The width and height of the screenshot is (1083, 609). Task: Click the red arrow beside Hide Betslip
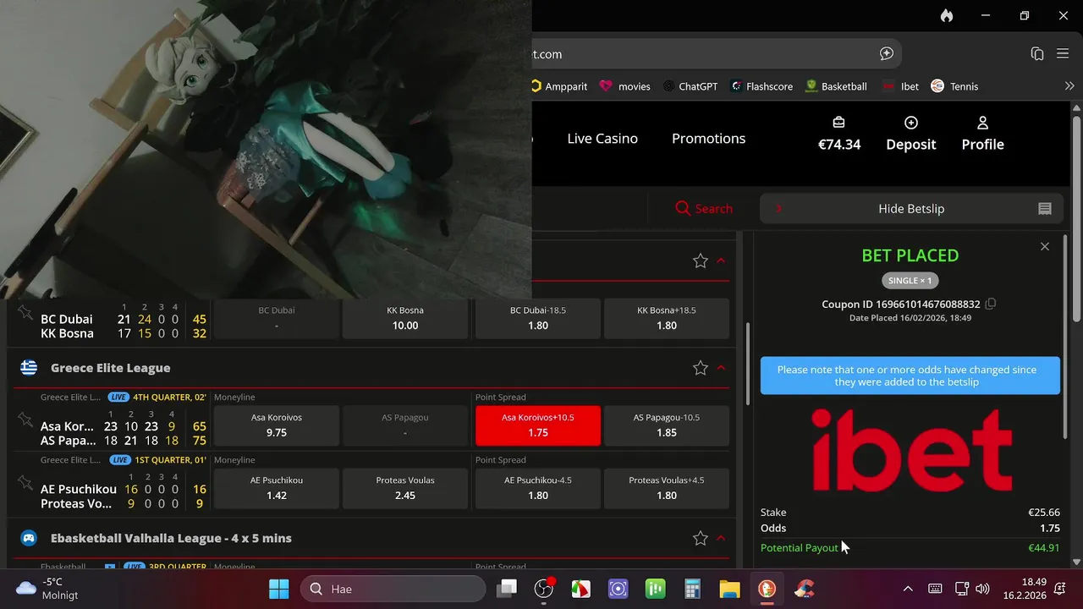pyautogui.click(x=778, y=209)
